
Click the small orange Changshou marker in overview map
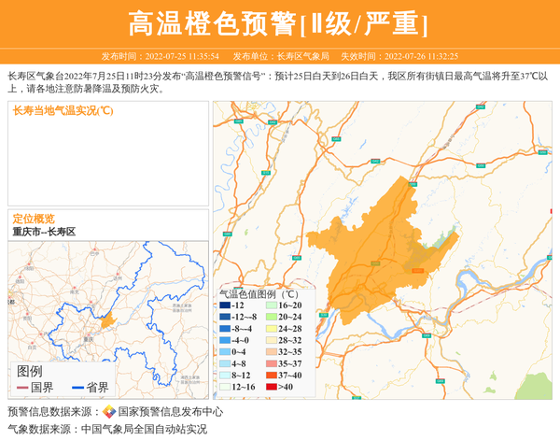[x=108, y=320]
